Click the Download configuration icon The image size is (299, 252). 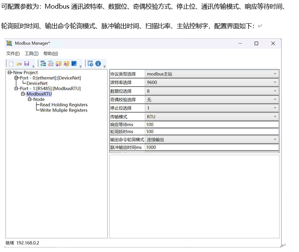click(59, 63)
